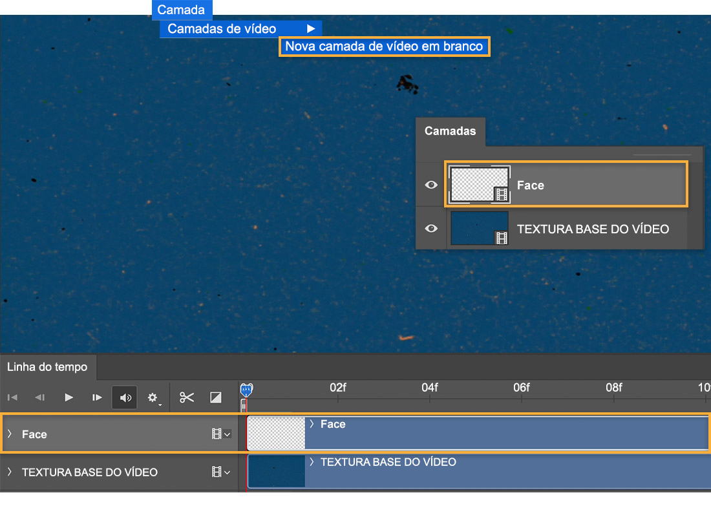
Task: Open timeline settings gear
Action: coord(153,397)
